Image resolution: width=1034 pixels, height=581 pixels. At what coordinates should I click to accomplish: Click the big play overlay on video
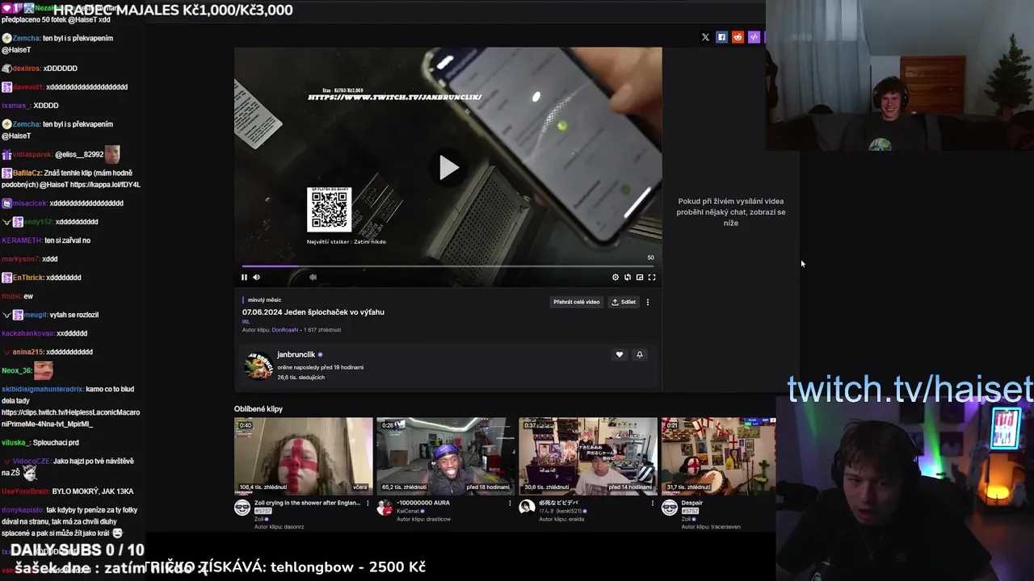coord(448,167)
